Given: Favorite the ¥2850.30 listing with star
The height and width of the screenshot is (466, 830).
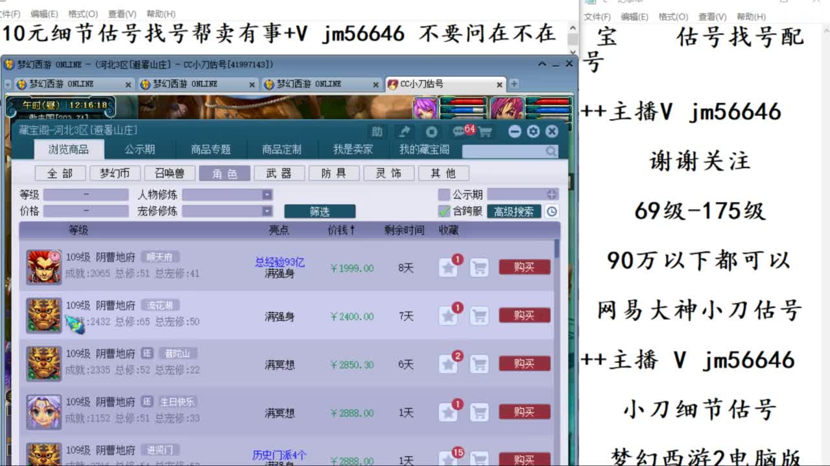Looking at the screenshot, I should [448, 364].
